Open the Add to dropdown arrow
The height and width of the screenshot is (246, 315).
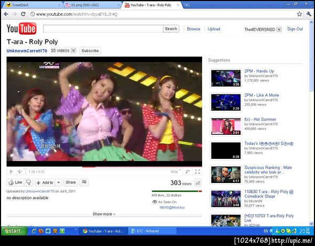(x=58, y=183)
